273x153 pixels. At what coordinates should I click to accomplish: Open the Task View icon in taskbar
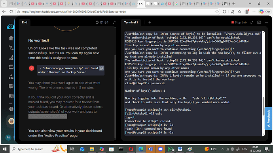click(x=72, y=149)
